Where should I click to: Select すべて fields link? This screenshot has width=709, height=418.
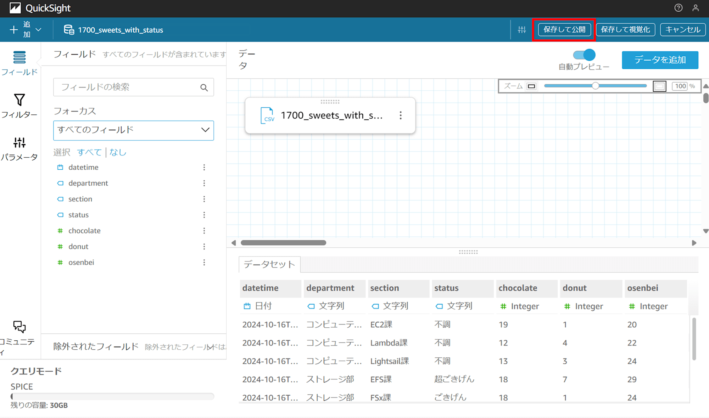click(x=89, y=152)
